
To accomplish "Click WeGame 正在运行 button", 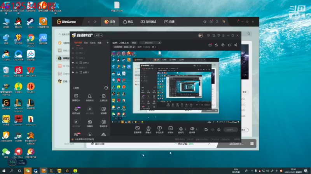I will click(x=236, y=143).
